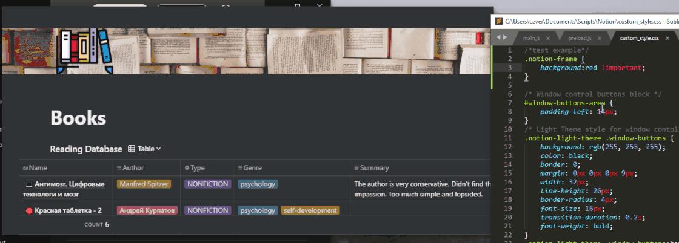
Task: Close the main.js tab
Action: click(x=548, y=39)
